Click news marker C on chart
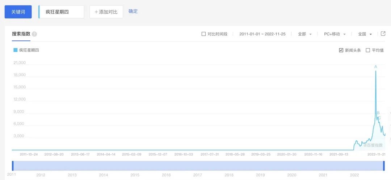 click(x=379, y=118)
